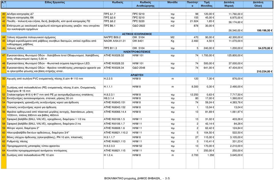Click the 'Κωδικός Αναθεώρησης' column header
The width and height of the screenshot is (274, 180).
pyautogui.click(x=145, y=4)
